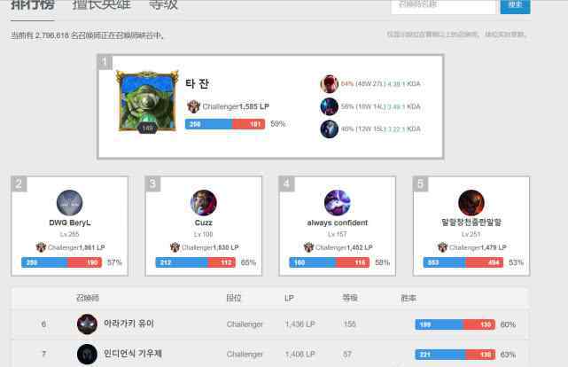Switch to the 等级 level tab

pos(163,5)
